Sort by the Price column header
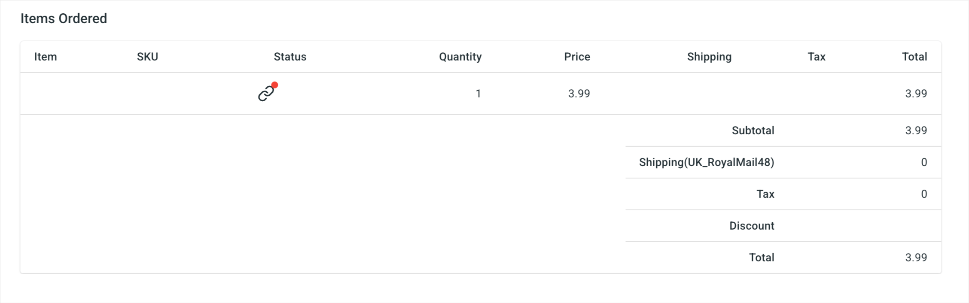This screenshot has height=303, width=969. [x=577, y=56]
